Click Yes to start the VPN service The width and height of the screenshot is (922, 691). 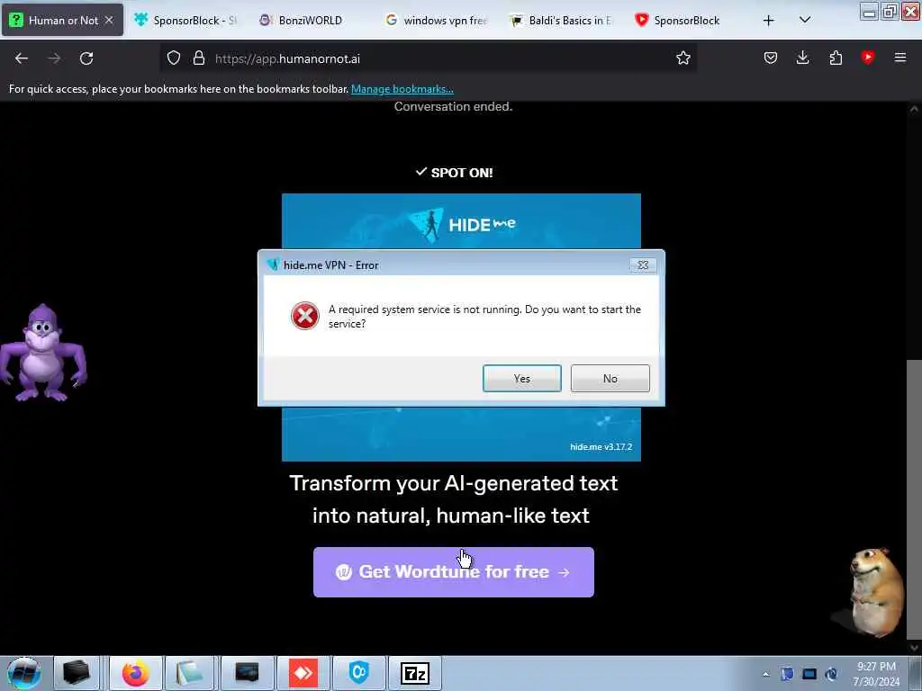pos(521,379)
